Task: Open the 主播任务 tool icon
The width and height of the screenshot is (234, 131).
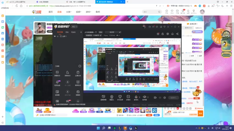Action: click(x=78, y=74)
